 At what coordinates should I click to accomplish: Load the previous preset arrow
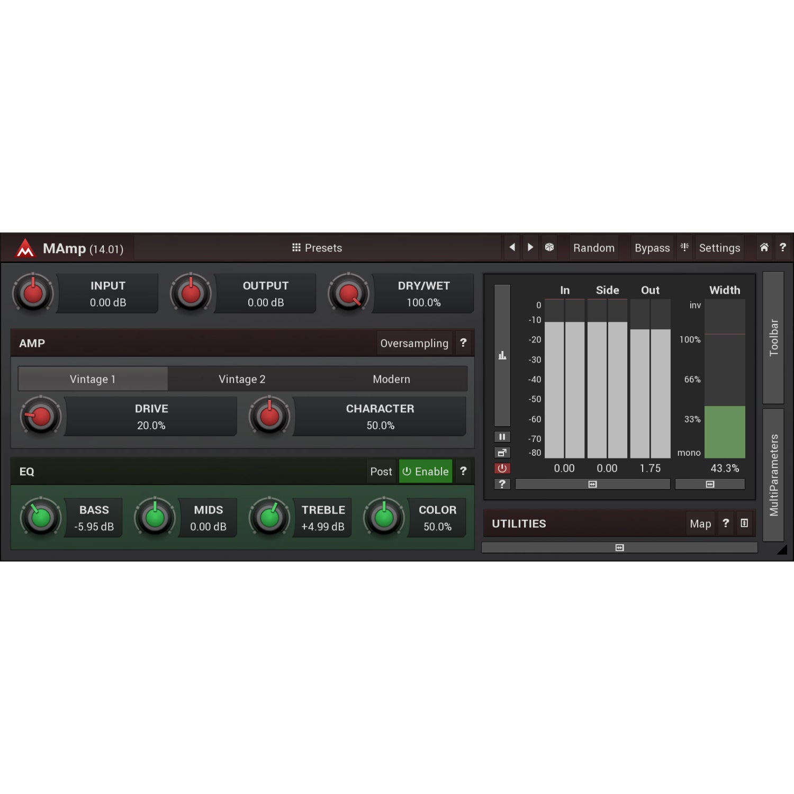click(512, 247)
